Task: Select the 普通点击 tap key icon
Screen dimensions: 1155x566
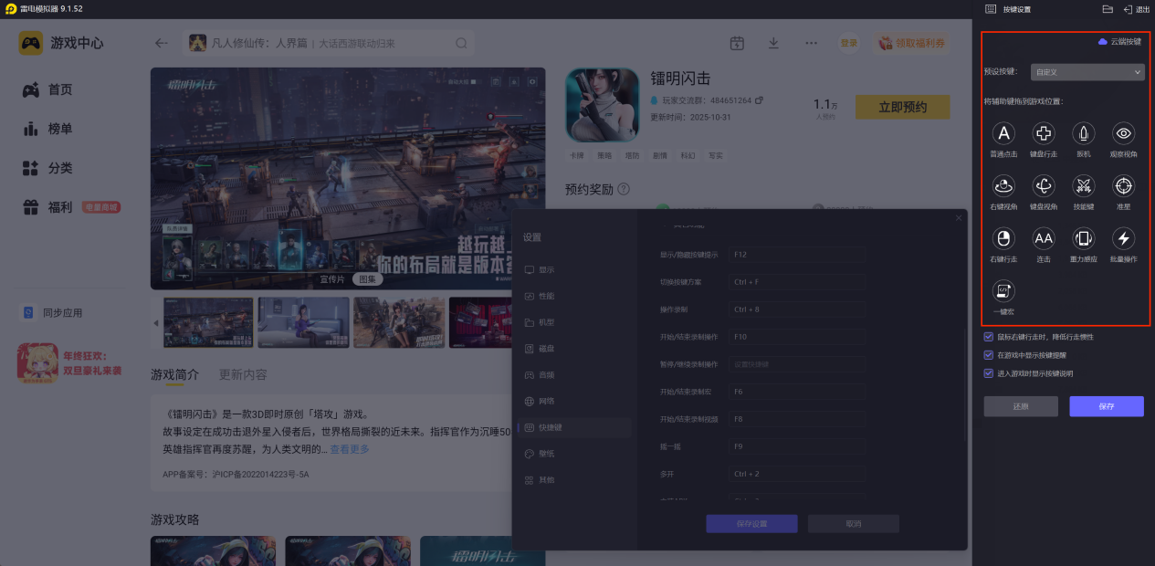Action: coord(1003,134)
